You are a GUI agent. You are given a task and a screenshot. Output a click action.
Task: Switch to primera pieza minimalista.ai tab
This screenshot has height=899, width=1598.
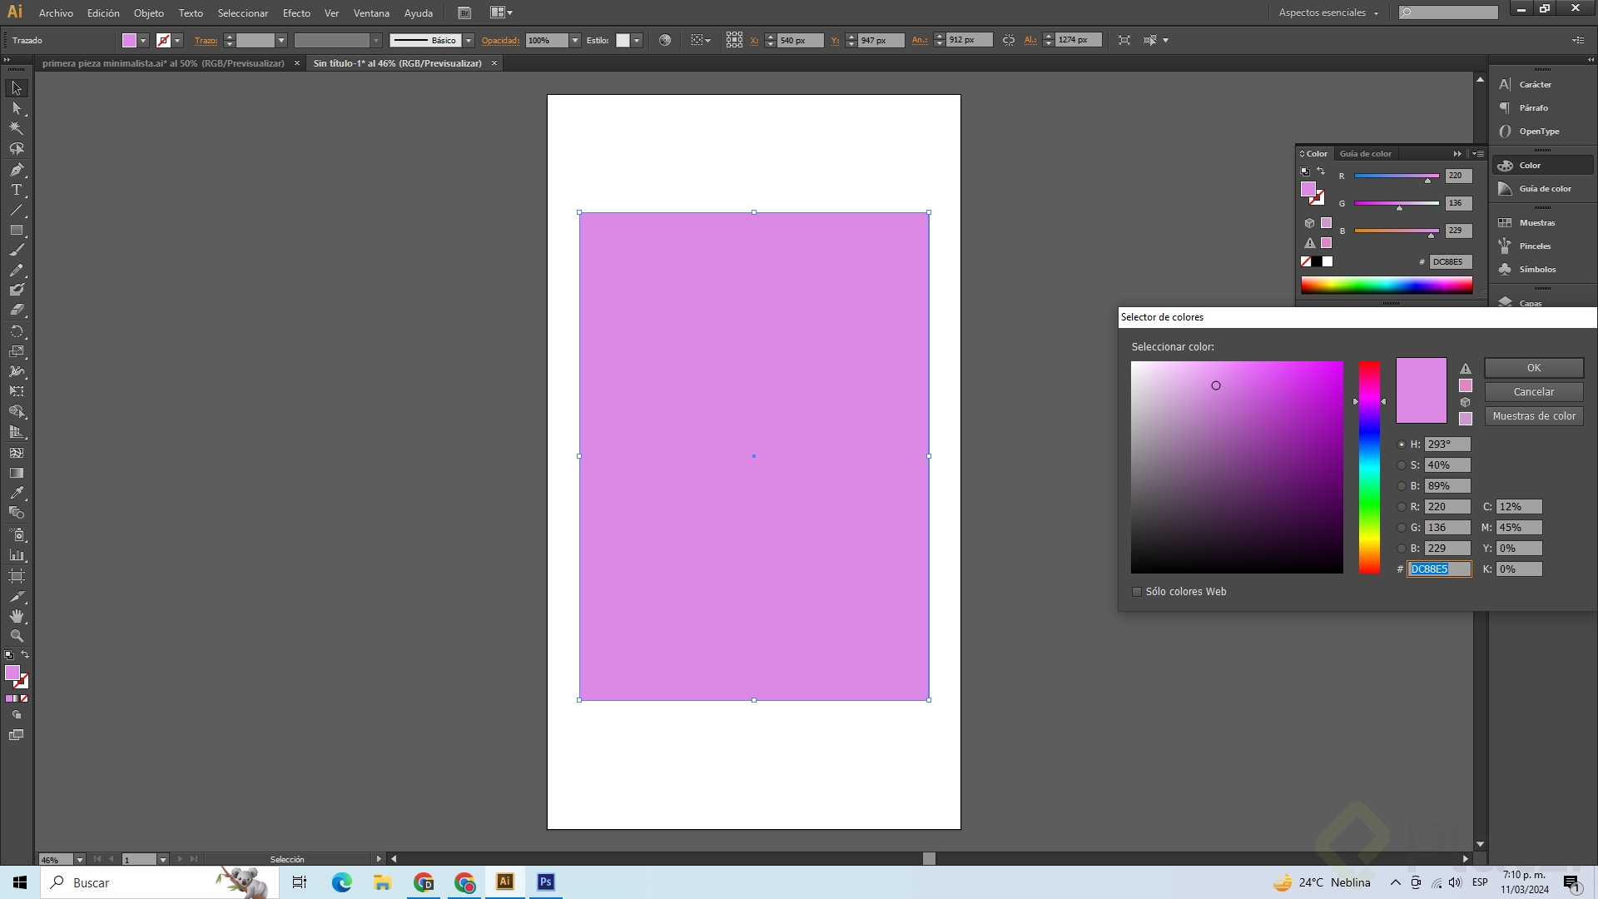point(163,63)
